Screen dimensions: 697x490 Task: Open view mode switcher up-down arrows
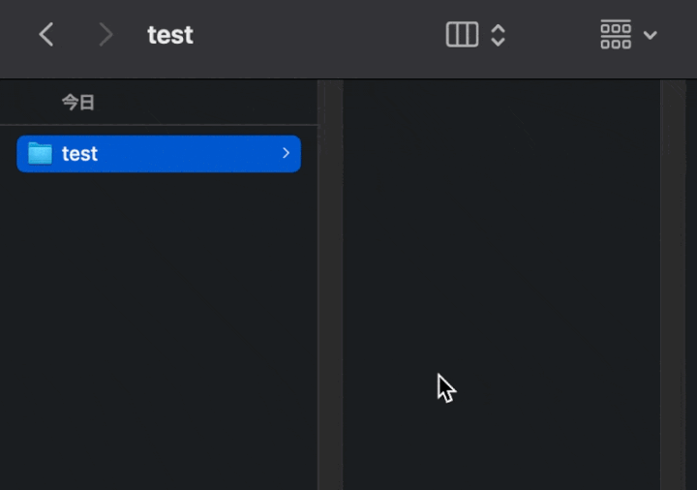(498, 35)
